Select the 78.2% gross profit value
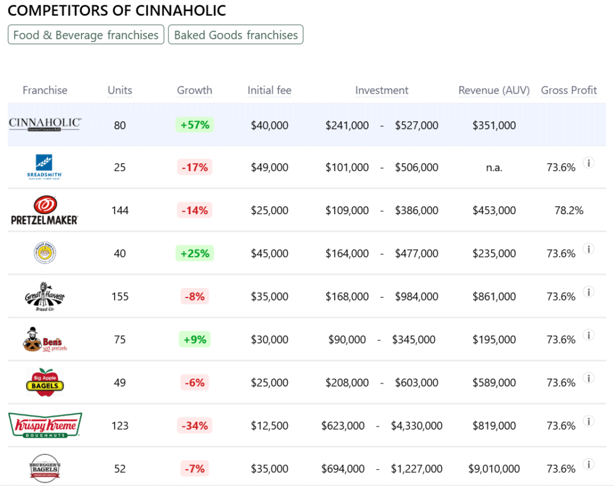 coord(569,211)
